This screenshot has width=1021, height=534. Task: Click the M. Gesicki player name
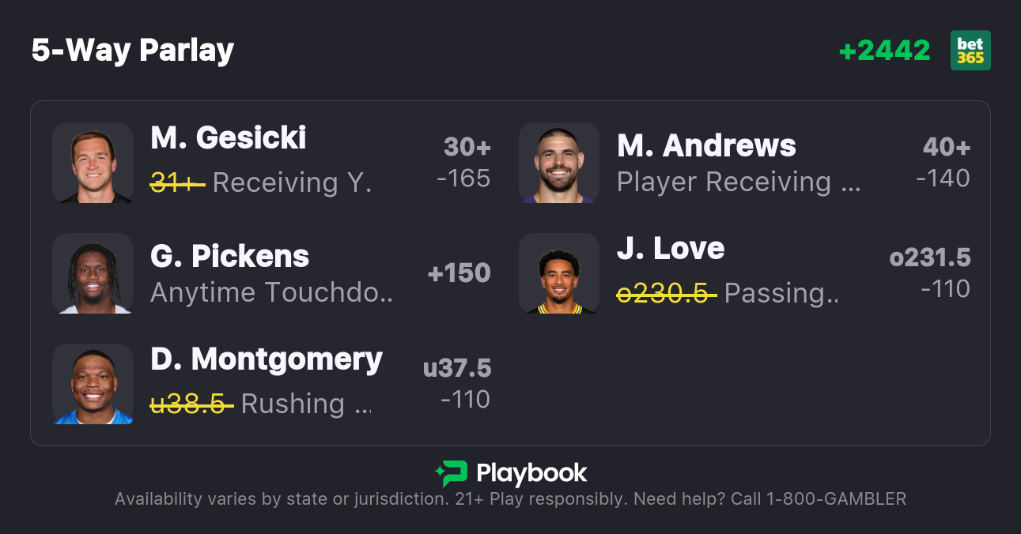tap(228, 138)
